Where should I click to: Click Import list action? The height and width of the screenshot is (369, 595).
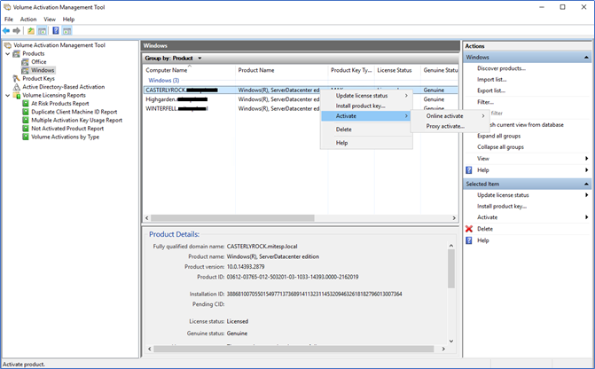pos(491,80)
